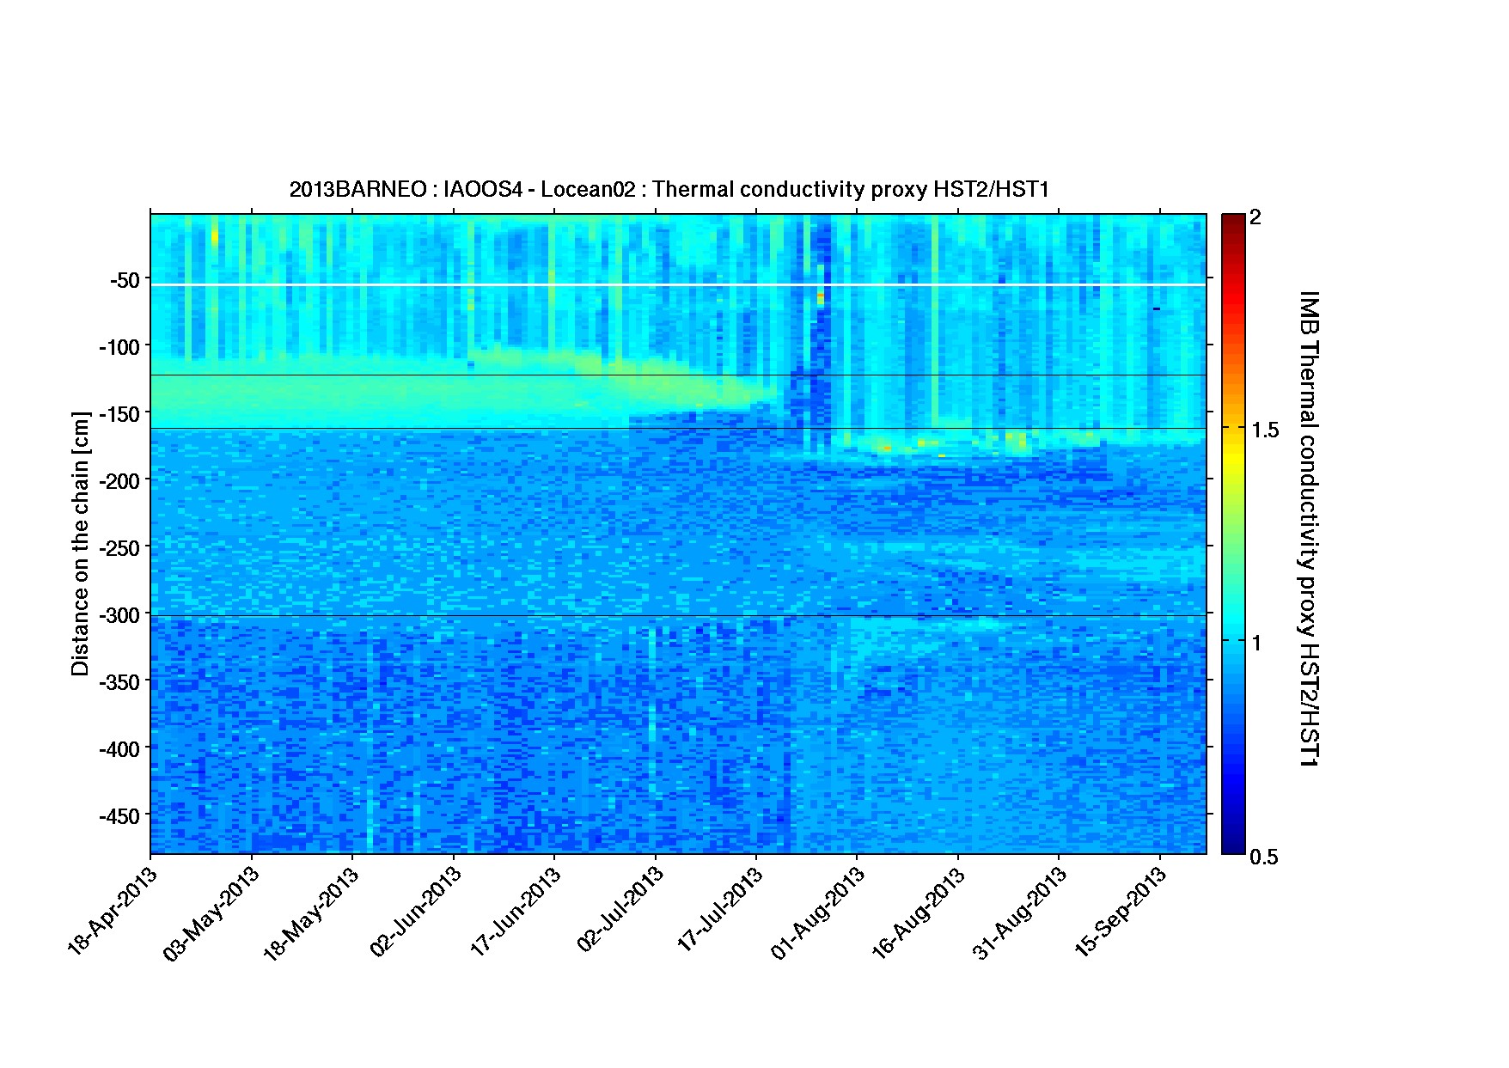This screenshot has height=1068, width=1509.
Task: Click the plot title mentioning Thermal conductivity proxy
Action: coord(669,190)
